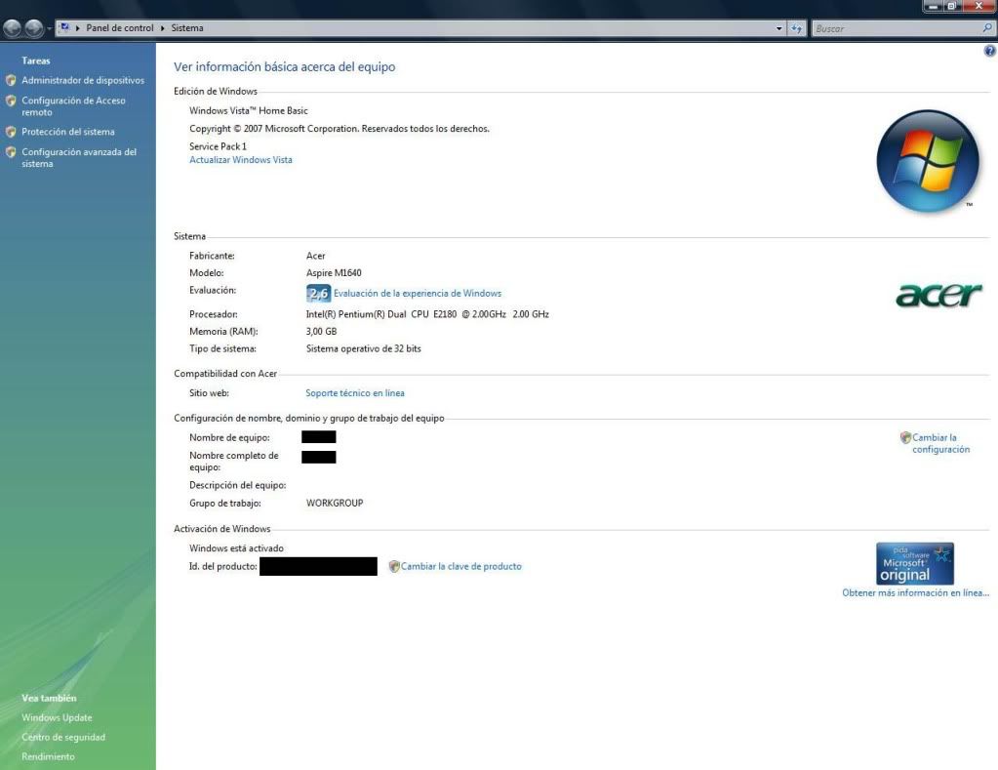Click the Intel Pentium Dual processor text
Viewport: 998px width, 770px height.
[x=427, y=314]
